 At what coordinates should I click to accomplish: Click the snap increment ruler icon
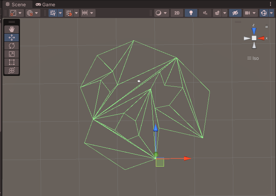point(85,13)
